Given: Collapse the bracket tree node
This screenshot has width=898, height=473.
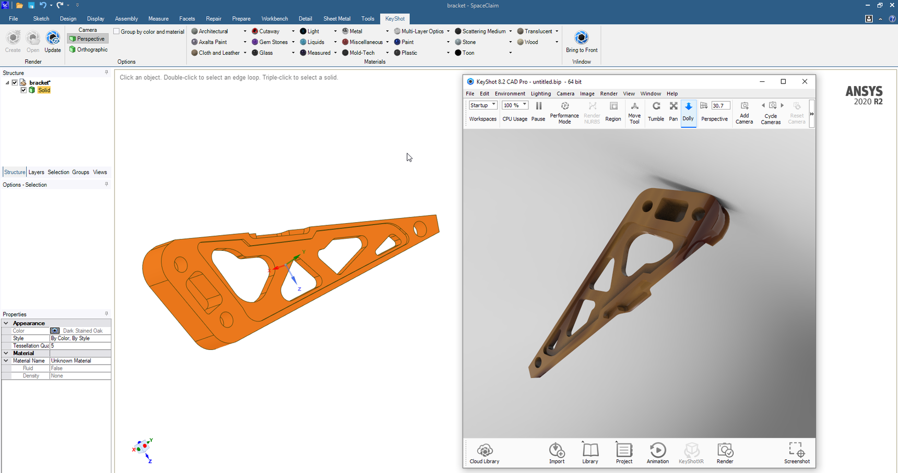Looking at the screenshot, I should (x=7, y=82).
